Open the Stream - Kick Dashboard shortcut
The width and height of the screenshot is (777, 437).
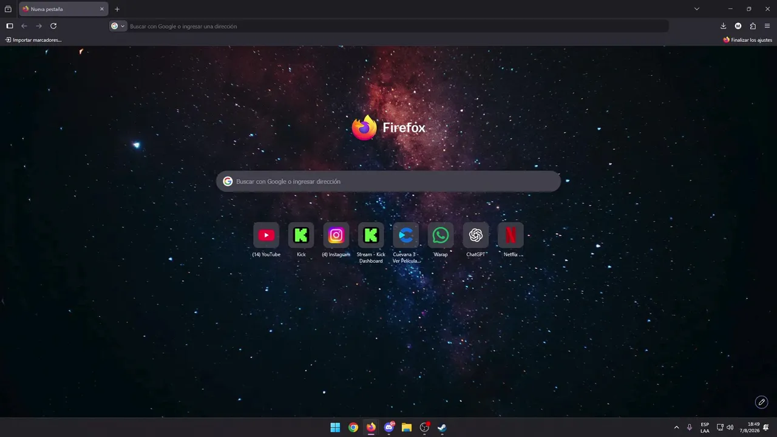point(371,235)
